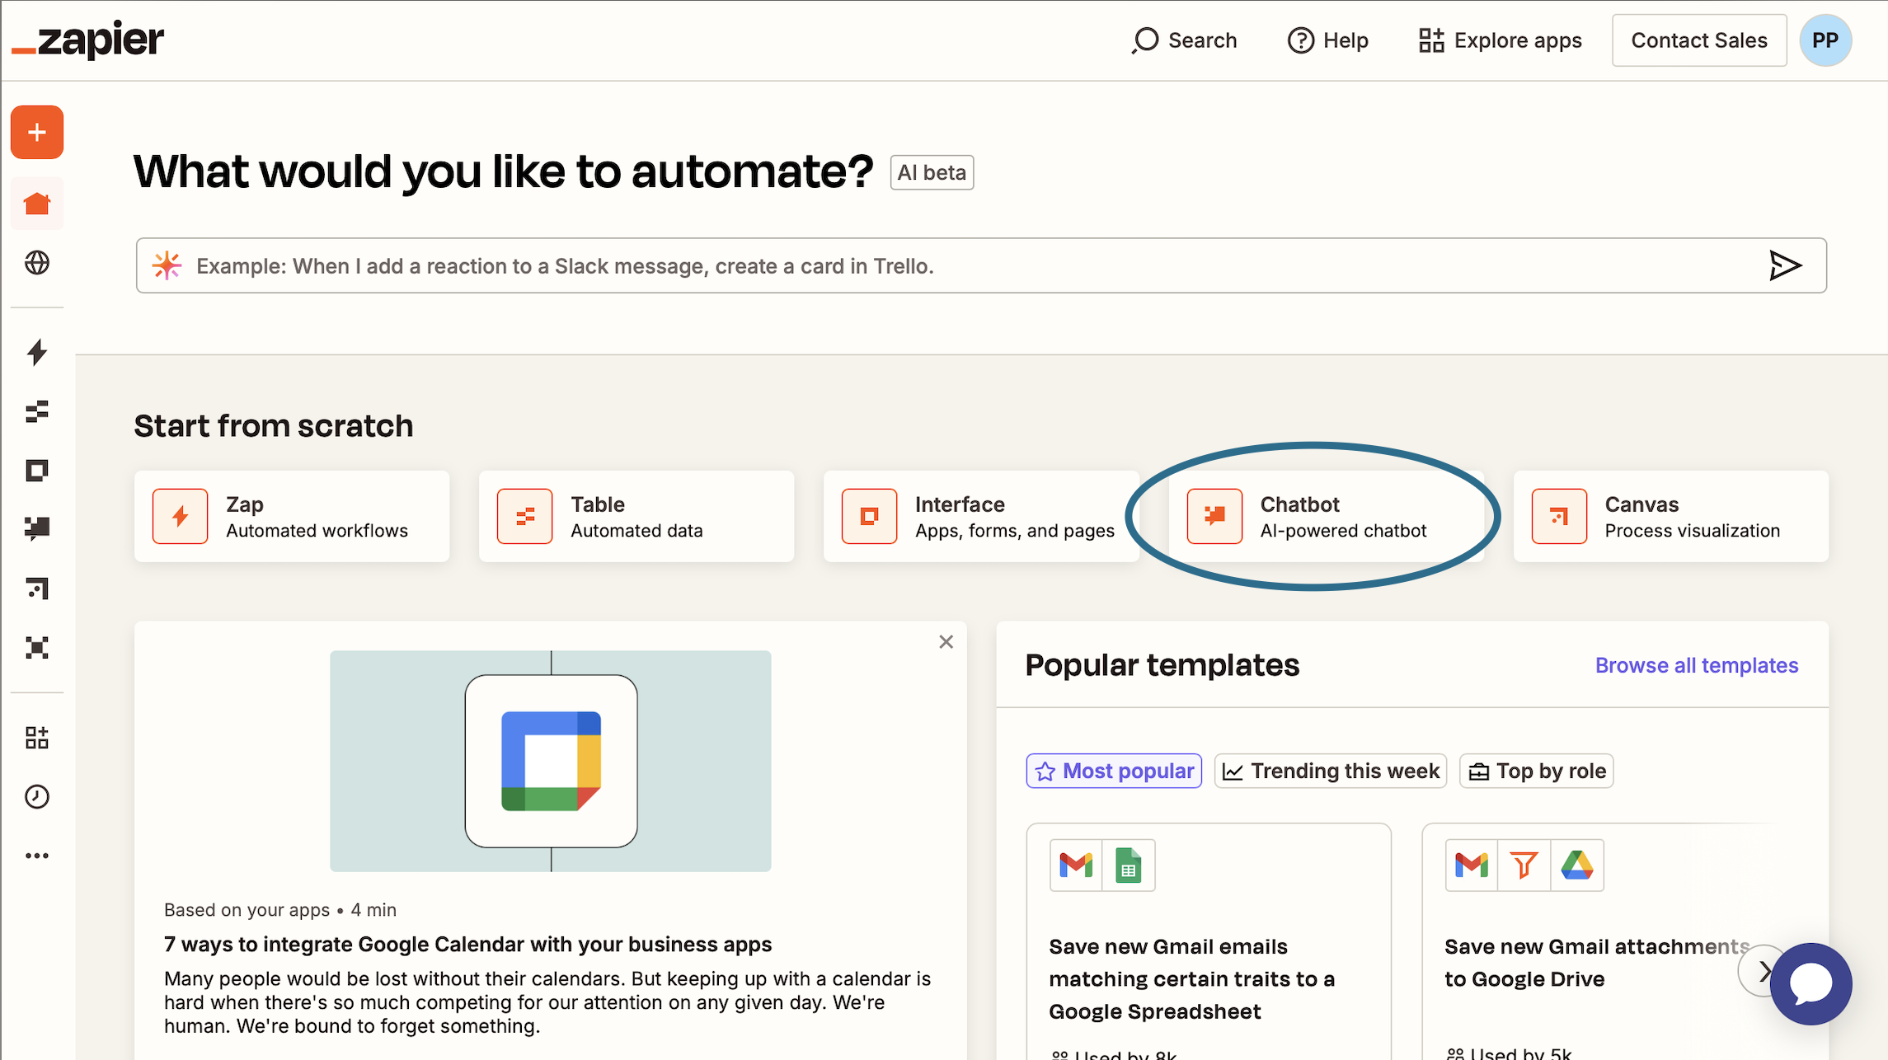Open the More ellipsis in sidebar
Image resolution: width=1888 pixels, height=1060 pixels.
37,856
